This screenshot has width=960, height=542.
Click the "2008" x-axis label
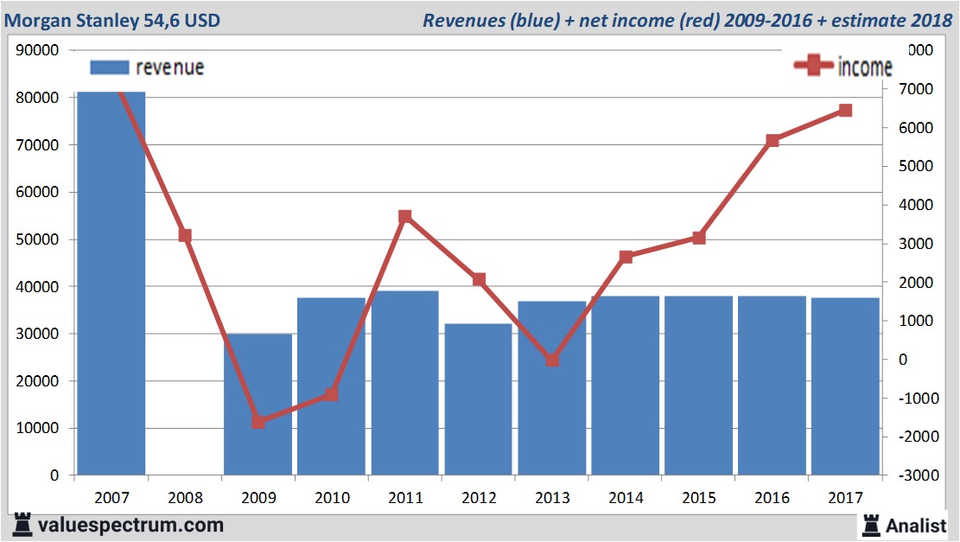point(186,497)
